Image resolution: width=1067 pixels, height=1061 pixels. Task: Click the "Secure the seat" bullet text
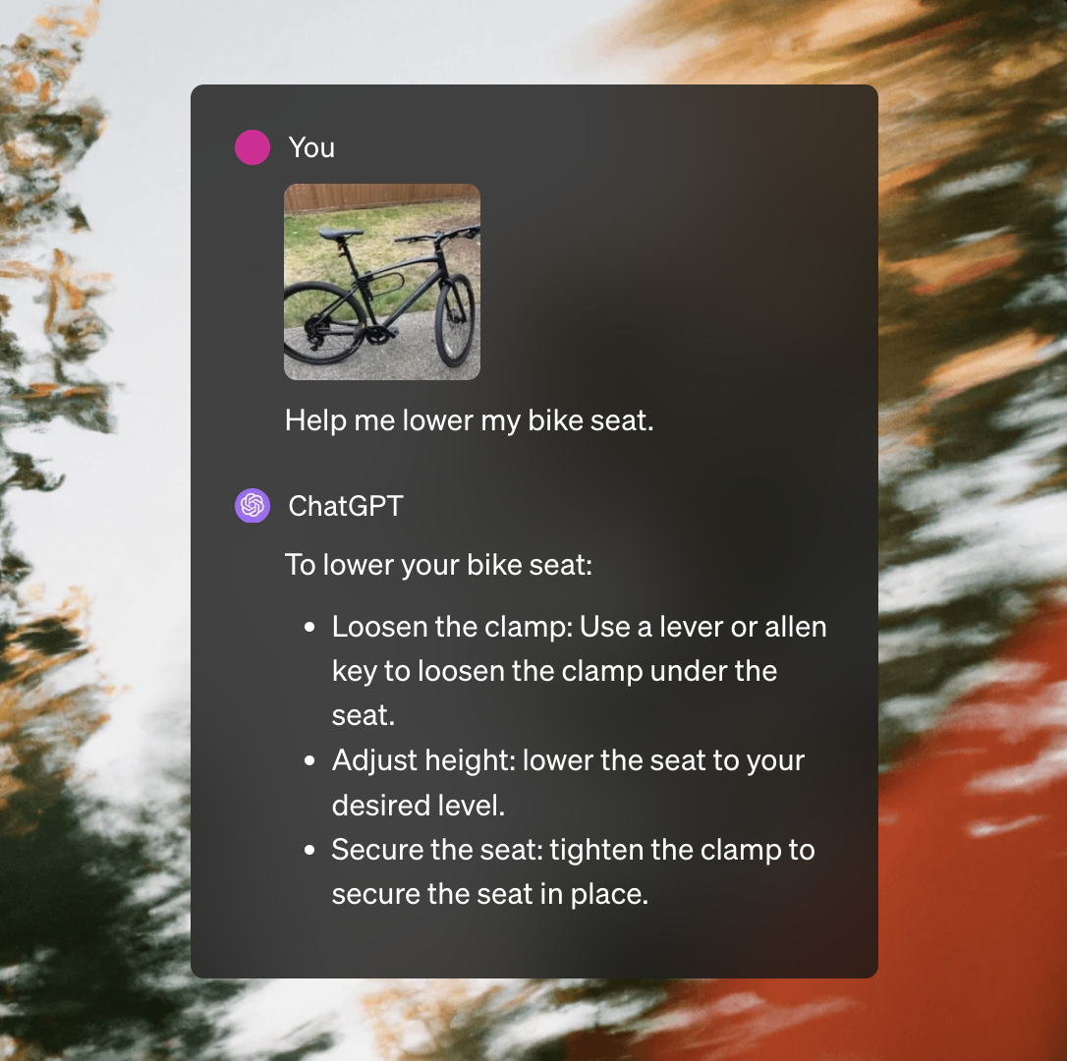coord(573,871)
